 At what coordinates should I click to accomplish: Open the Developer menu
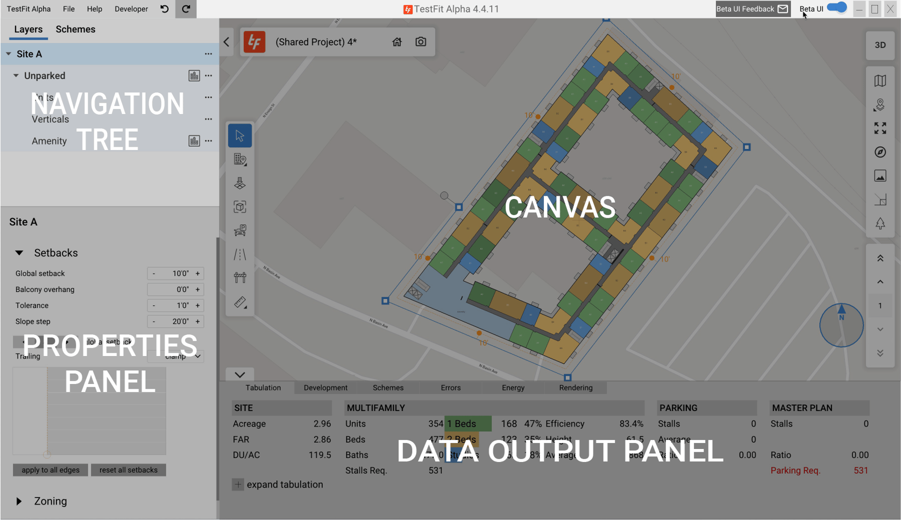tap(131, 9)
